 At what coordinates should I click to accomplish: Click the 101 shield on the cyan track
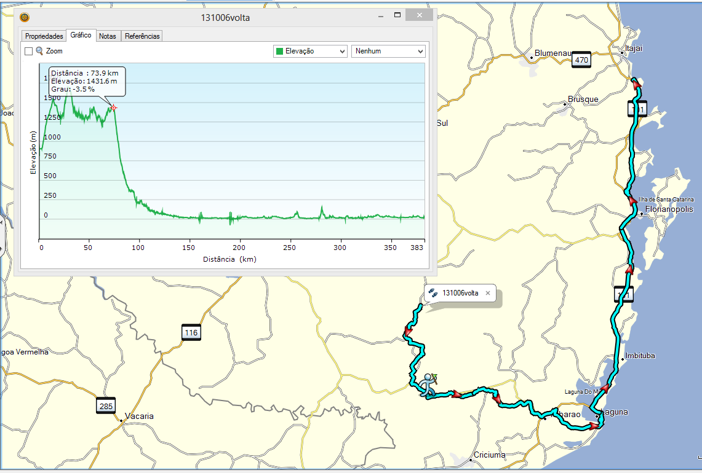click(637, 109)
